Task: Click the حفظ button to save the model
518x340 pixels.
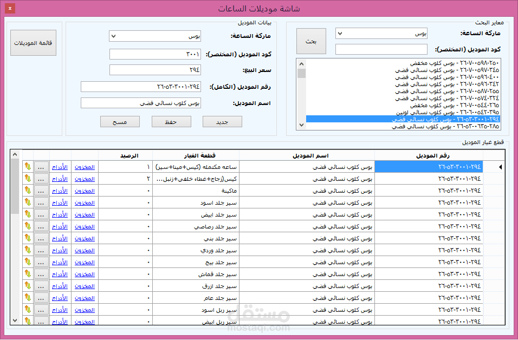Action: pos(171,122)
